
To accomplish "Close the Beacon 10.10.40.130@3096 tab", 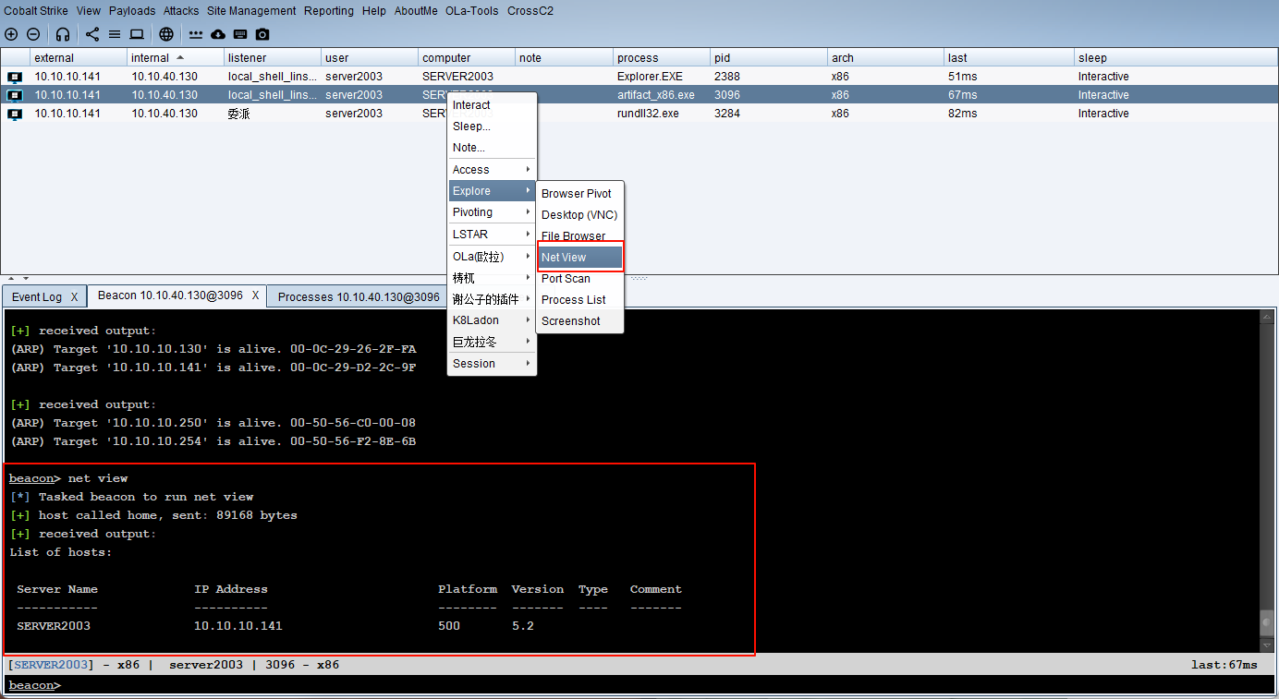I will [256, 296].
